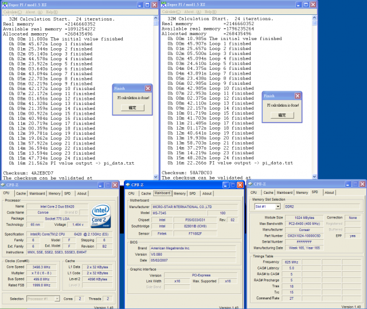
Task: Click the checksum 58A7BC03 line
Action: click(187, 173)
